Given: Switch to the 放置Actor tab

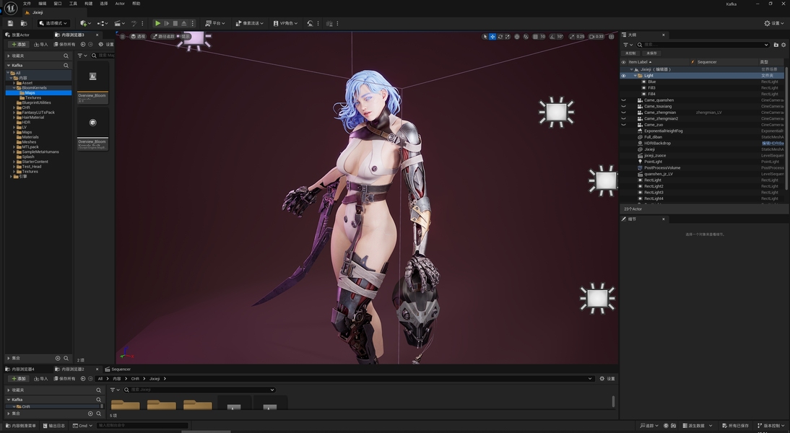Looking at the screenshot, I should (x=17, y=35).
